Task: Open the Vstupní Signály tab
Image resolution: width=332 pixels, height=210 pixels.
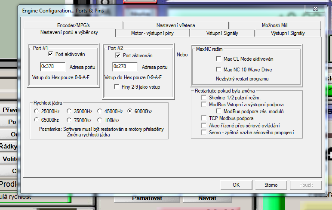Action: (224, 33)
